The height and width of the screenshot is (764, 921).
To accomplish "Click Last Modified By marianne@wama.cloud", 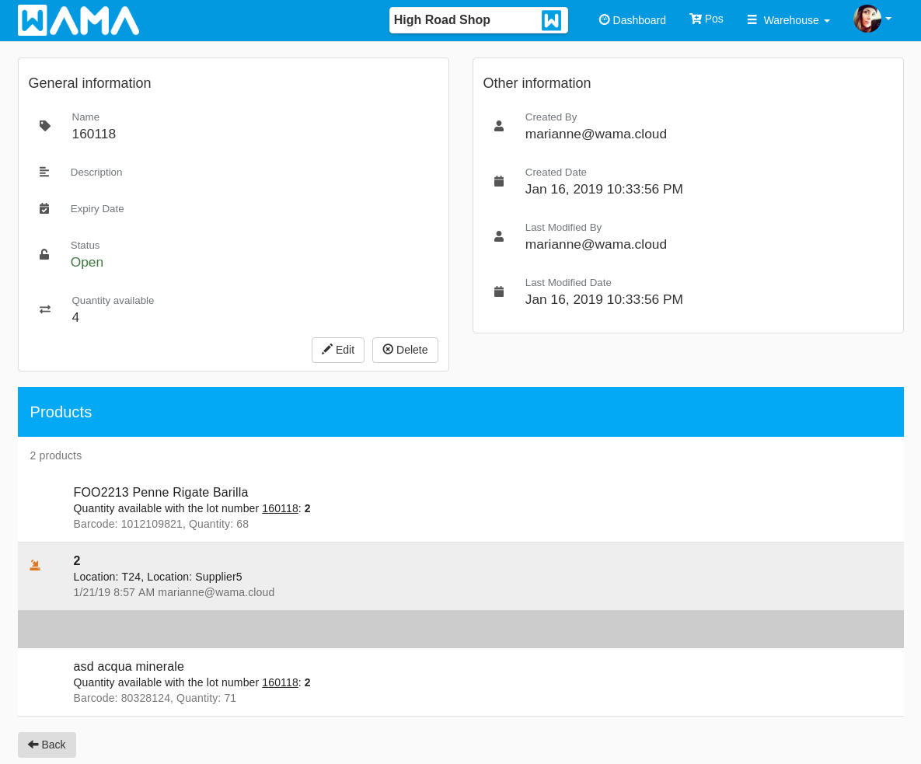I will tap(595, 244).
